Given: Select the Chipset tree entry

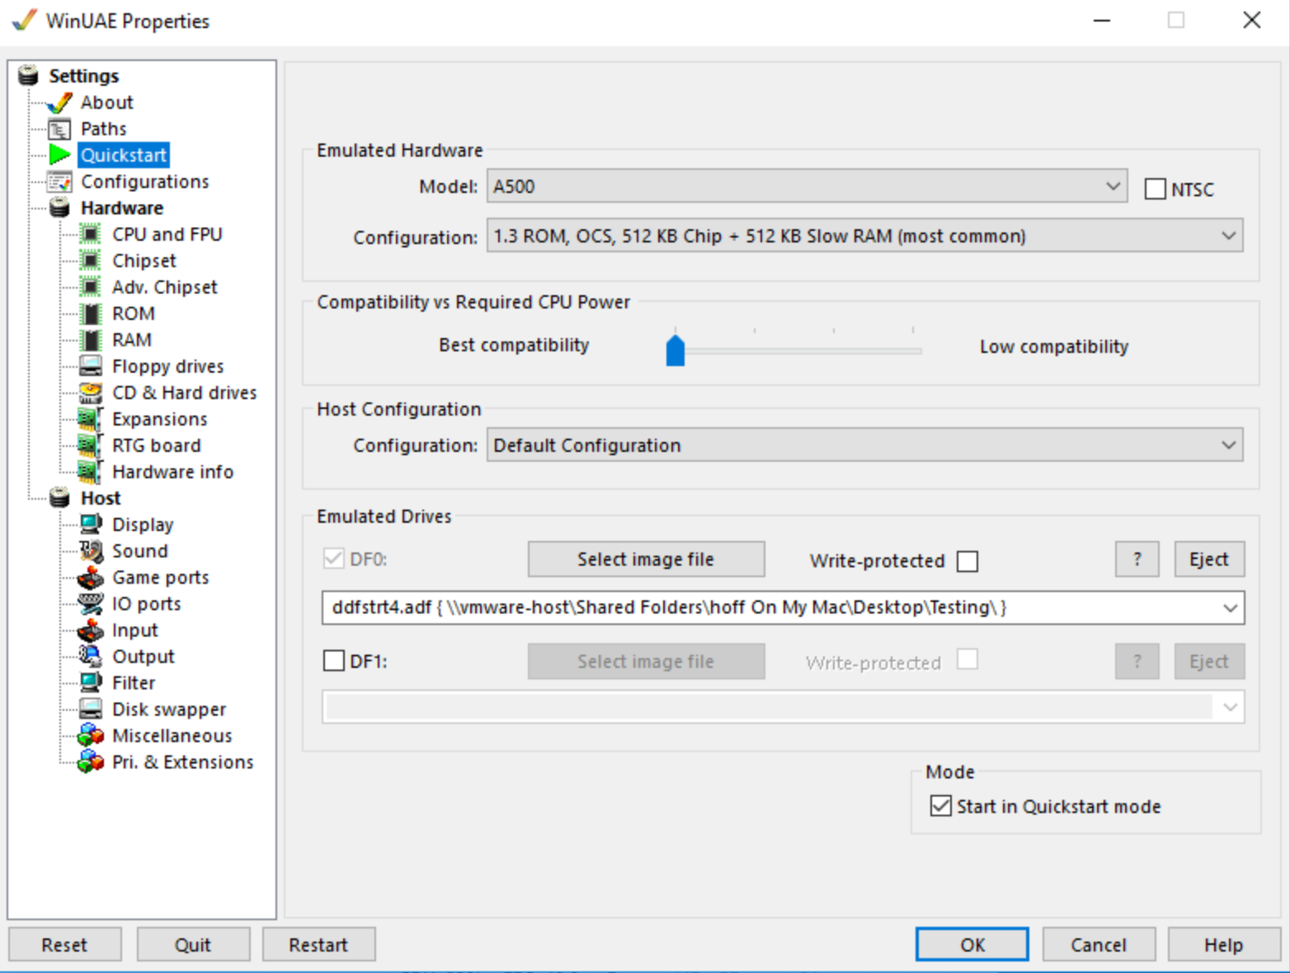Looking at the screenshot, I should (144, 261).
